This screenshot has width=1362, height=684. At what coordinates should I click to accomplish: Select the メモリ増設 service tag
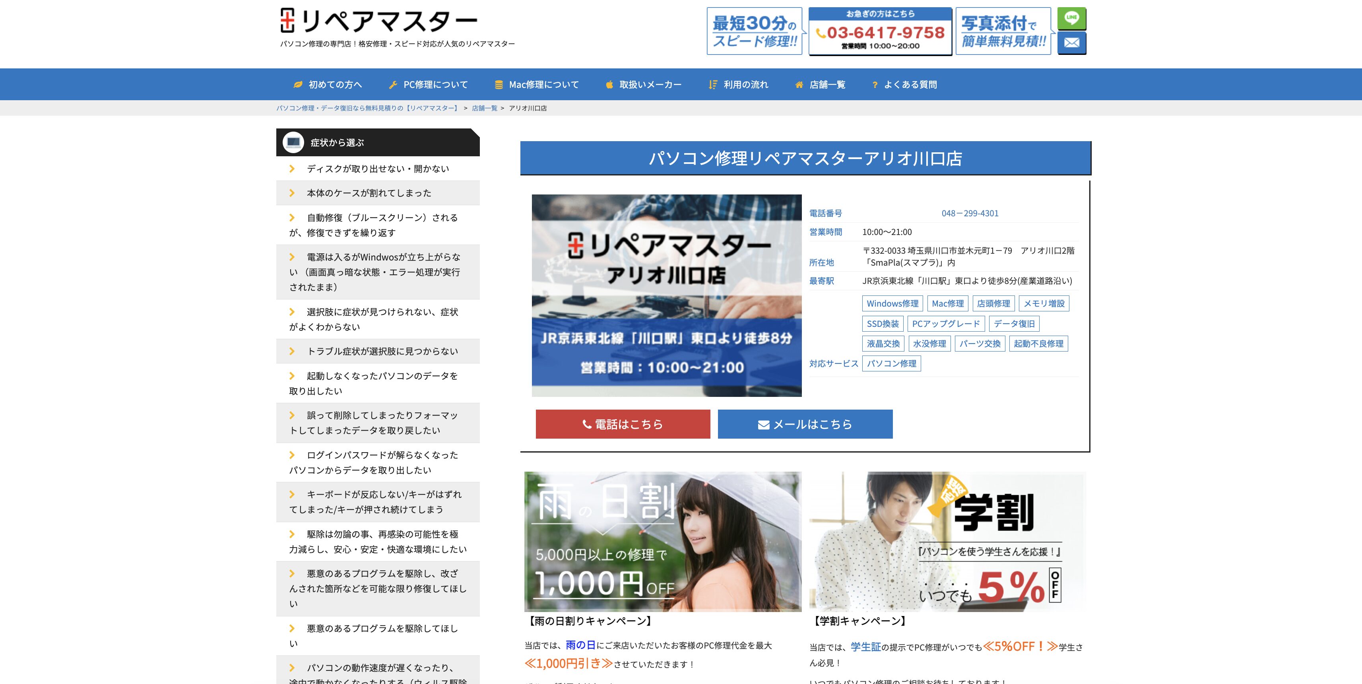click(x=1044, y=304)
